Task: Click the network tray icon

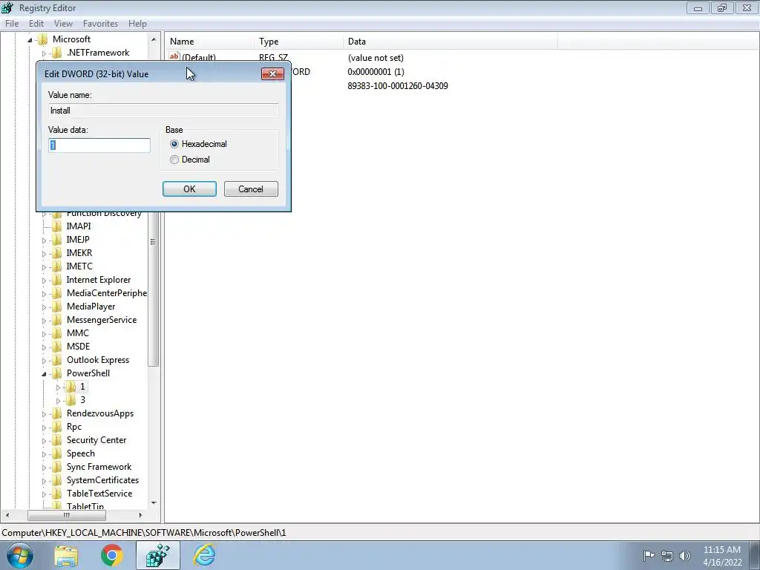Action: click(x=667, y=556)
